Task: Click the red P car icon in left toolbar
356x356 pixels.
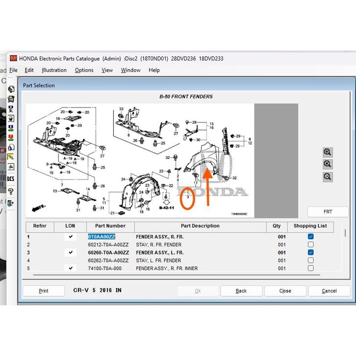Action: pyautogui.click(x=11, y=136)
